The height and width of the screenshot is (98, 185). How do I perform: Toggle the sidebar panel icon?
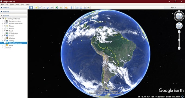(x=31, y=8)
